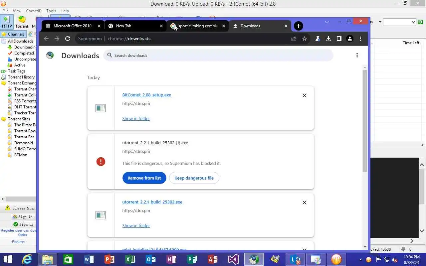The height and width of the screenshot is (266, 426).
Task: Open the Supermium Labs flask icon
Action: (318, 39)
